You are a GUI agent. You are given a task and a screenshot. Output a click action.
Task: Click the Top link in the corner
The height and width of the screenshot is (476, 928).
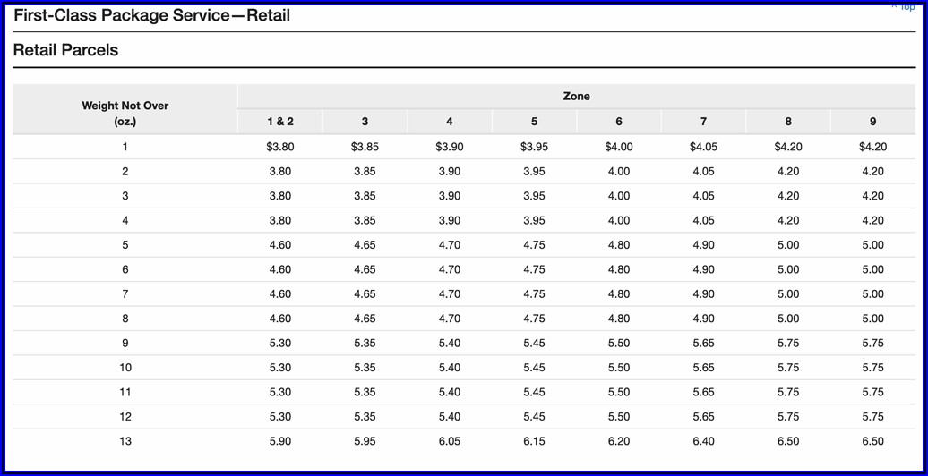905,7
